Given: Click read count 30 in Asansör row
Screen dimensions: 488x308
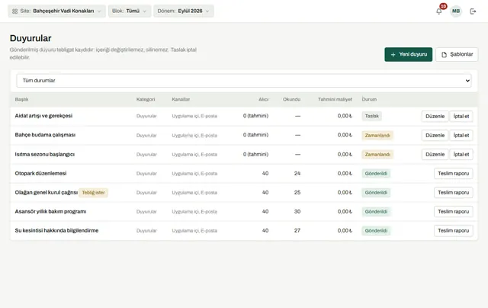Looking at the screenshot, I should click(x=297, y=211).
